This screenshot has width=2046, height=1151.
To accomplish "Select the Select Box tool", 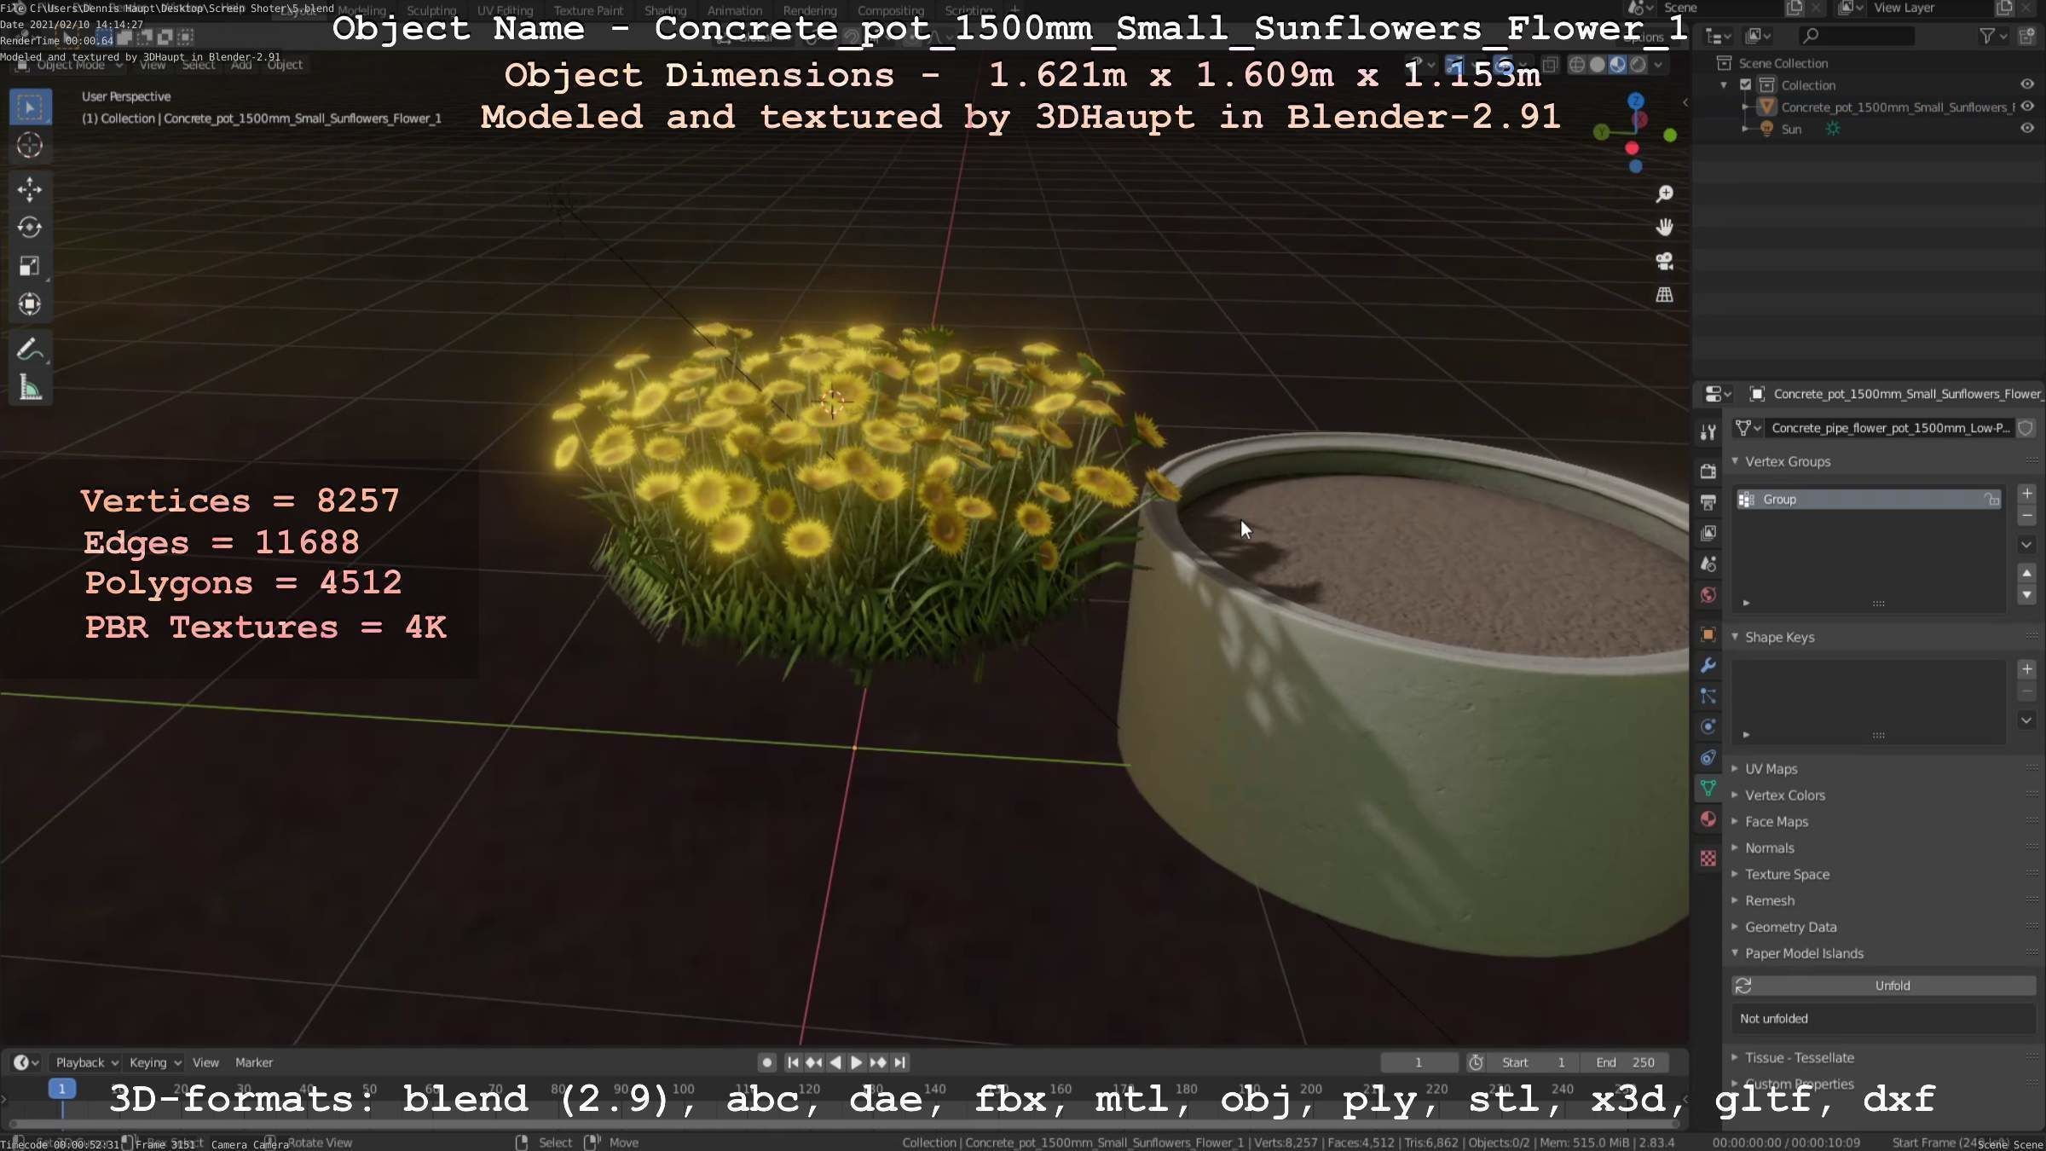I will [30, 107].
